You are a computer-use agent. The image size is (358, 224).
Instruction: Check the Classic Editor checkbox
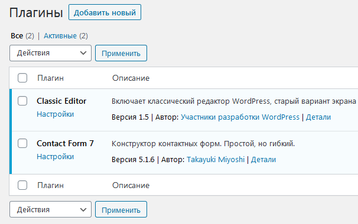coord(22,101)
